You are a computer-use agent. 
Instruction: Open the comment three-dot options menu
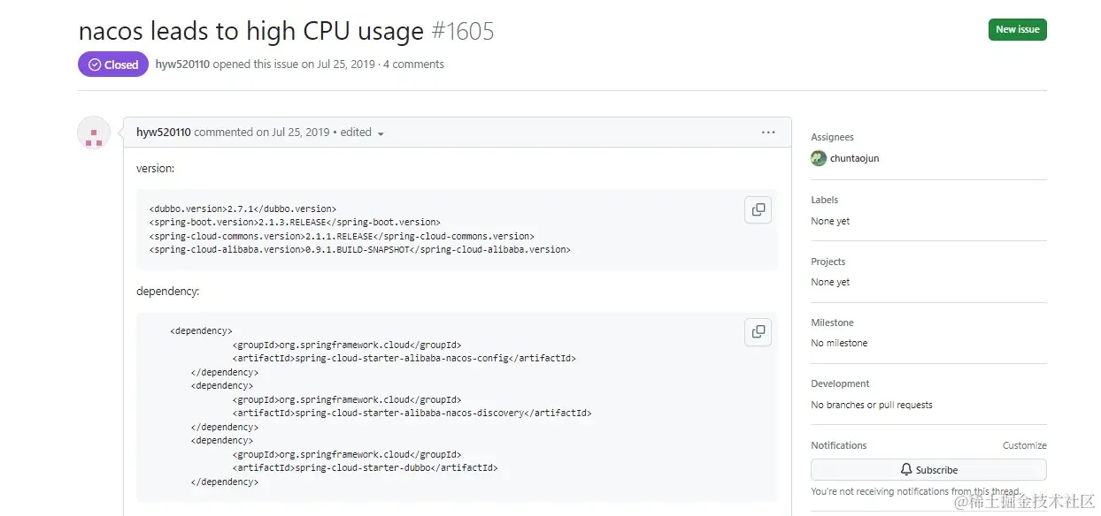tap(768, 133)
